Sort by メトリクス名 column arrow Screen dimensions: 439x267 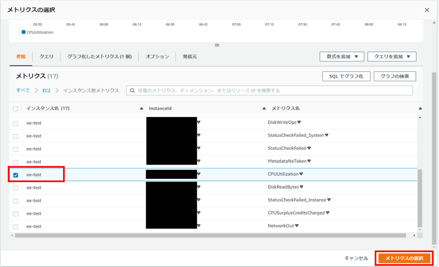click(x=420, y=108)
